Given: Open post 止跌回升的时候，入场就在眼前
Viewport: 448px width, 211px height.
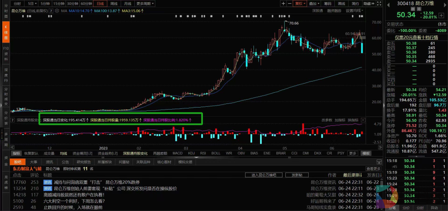Looking at the screenshot, I should click(73, 207).
